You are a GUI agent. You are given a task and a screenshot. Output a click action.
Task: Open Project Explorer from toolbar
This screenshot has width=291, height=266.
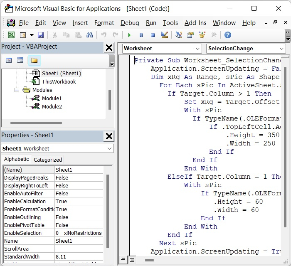(x=179, y=35)
